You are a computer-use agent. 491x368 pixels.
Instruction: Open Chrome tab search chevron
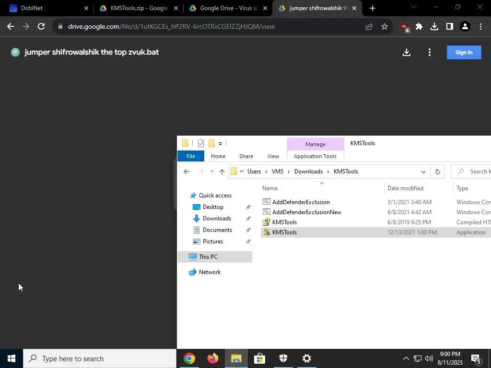click(x=414, y=7)
